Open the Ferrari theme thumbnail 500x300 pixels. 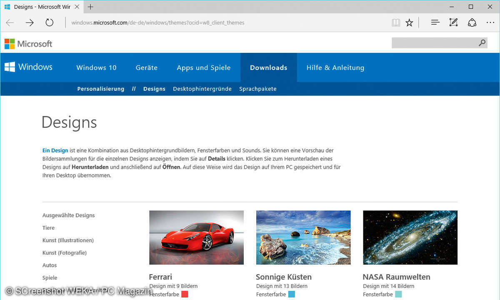tap(197, 237)
